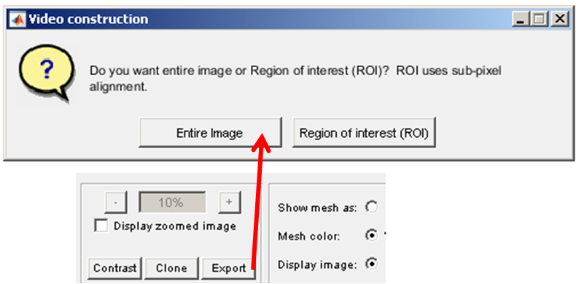Decrease zoom with the minus button
579x284 pixels.
(116, 202)
